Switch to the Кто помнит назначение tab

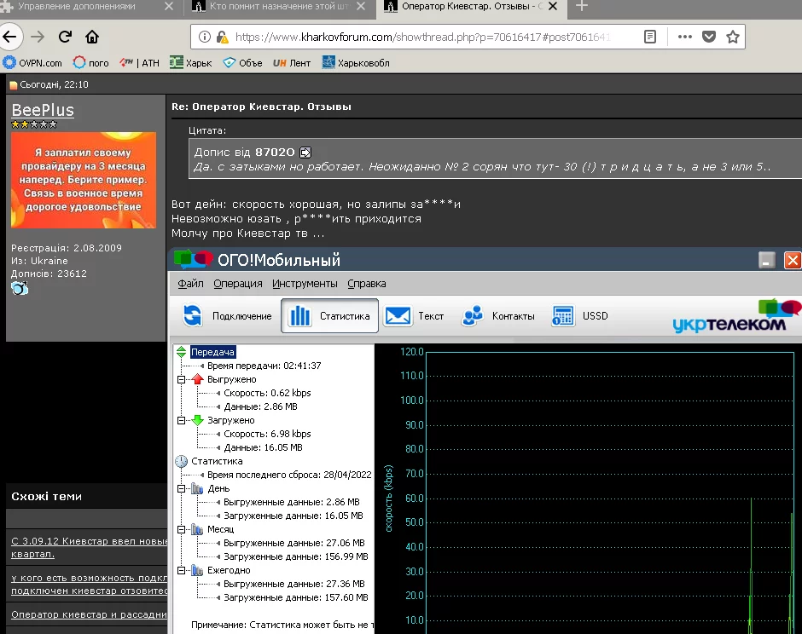(x=278, y=7)
